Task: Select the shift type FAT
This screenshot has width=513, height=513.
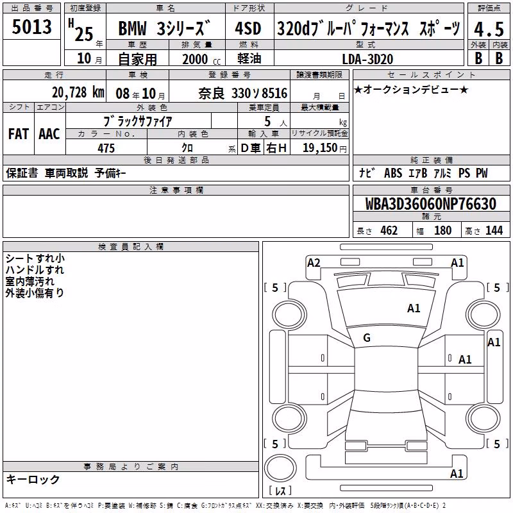Action: click(19, 134)
